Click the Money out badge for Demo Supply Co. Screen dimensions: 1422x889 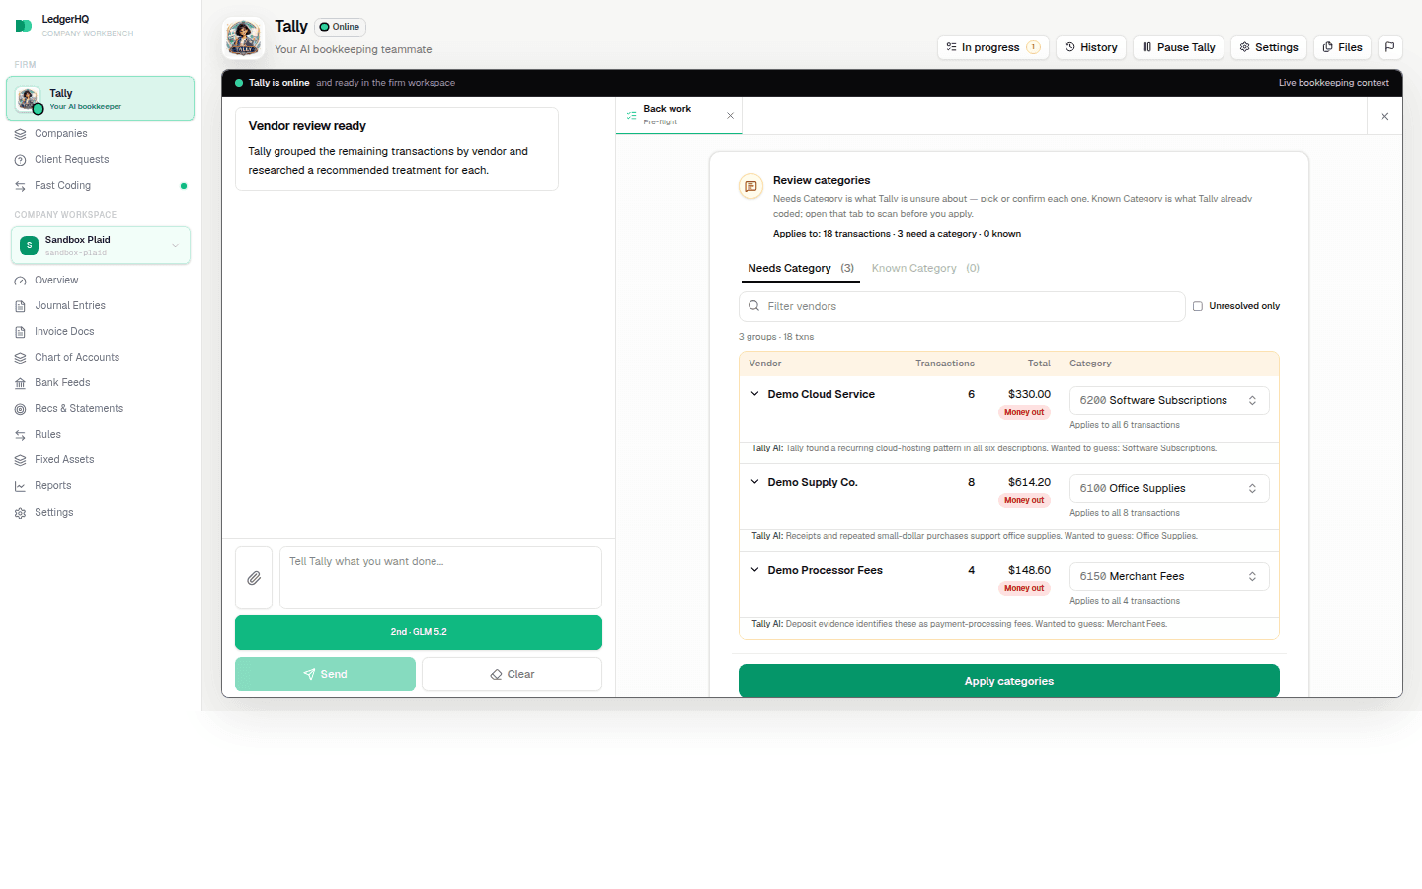[1024, 501]
